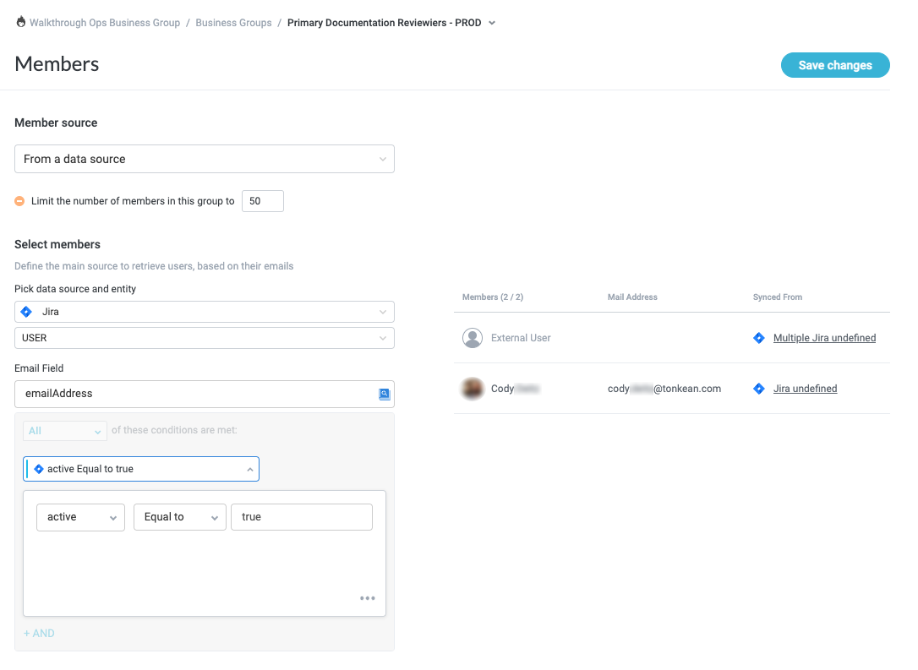Expand the Member source dropdown
This screenshot has width=918, height=670.
[204, 159]
